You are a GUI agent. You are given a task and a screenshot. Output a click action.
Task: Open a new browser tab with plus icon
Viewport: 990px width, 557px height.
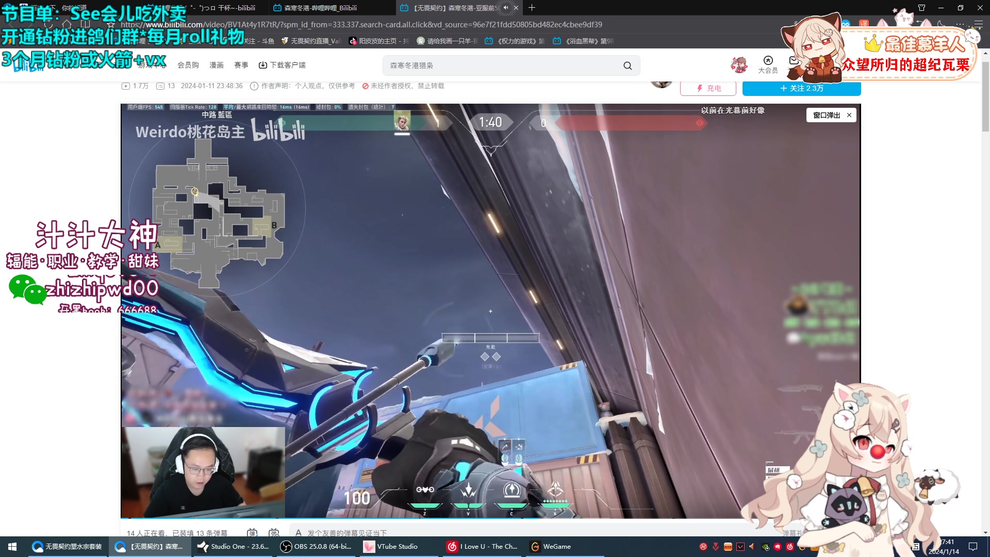click(532, 8)
